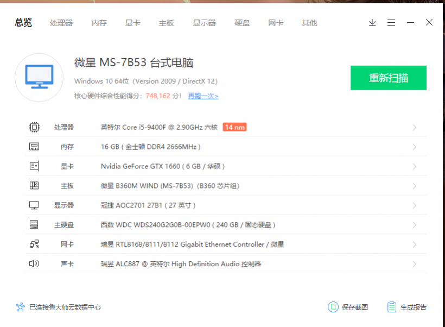Click the hard disk icon in 主硬盘 row
Viewport: 445px width, 327px height.
click(x=34, y=225)
